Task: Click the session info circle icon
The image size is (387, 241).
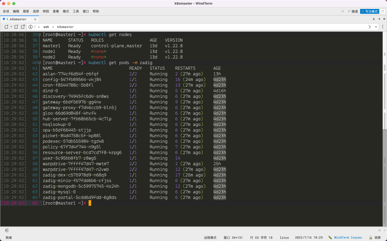Action: pyautogui.click(x=30, y=26)
